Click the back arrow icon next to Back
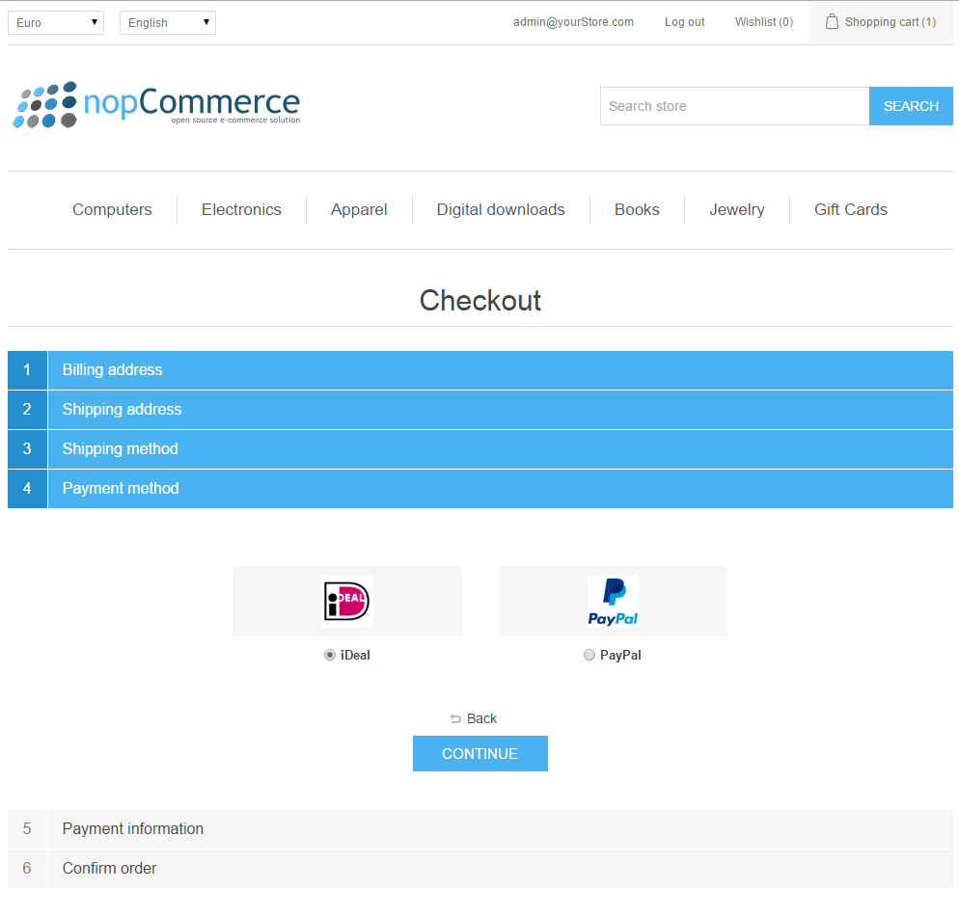This screenshot has height=917, width=959. 455,718
